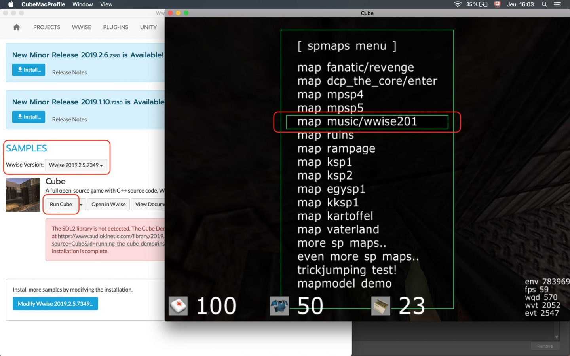
Task: Open the Window menu
Action: 82,4
